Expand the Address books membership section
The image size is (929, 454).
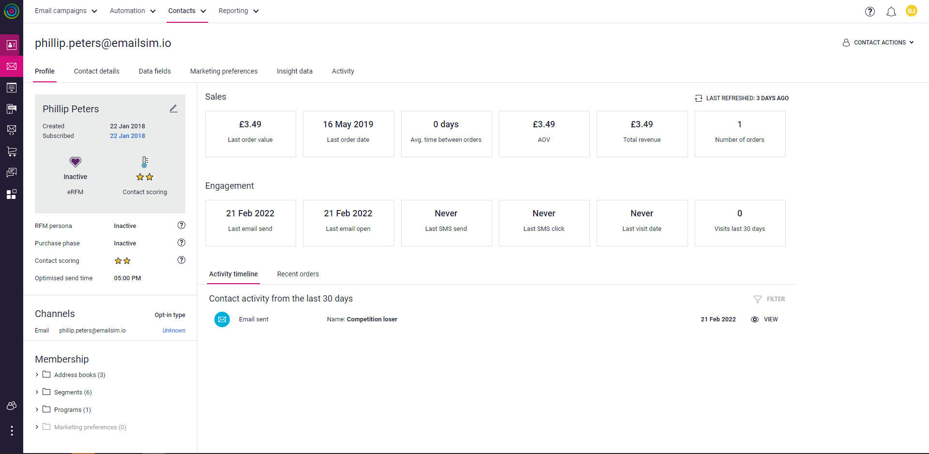coord(36,374)
